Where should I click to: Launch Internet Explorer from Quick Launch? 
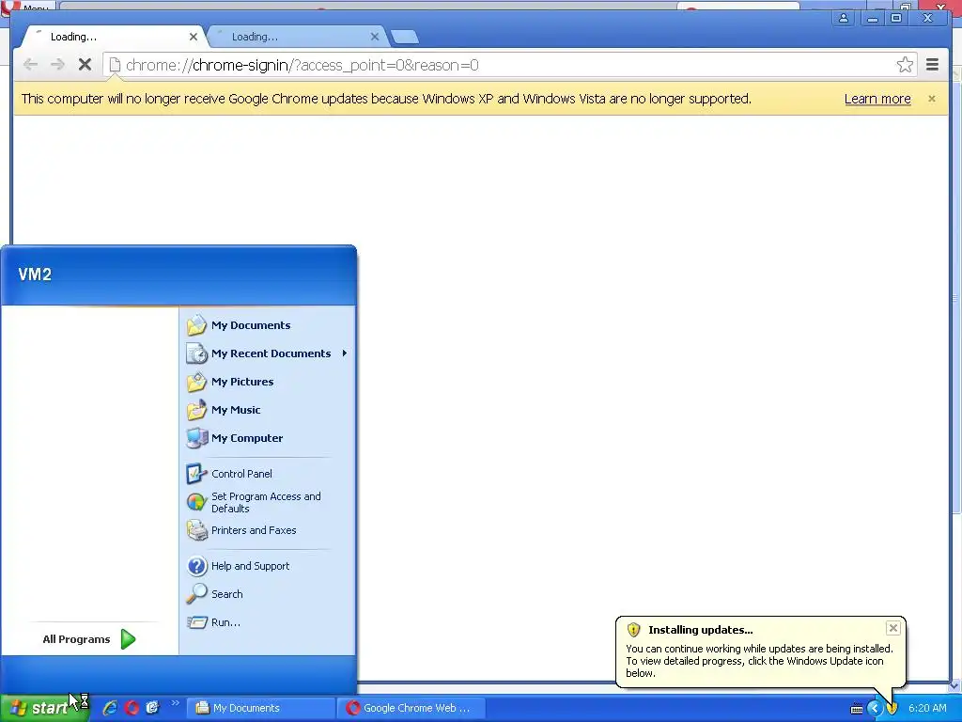pyautogui.click(x=110, y=708)
